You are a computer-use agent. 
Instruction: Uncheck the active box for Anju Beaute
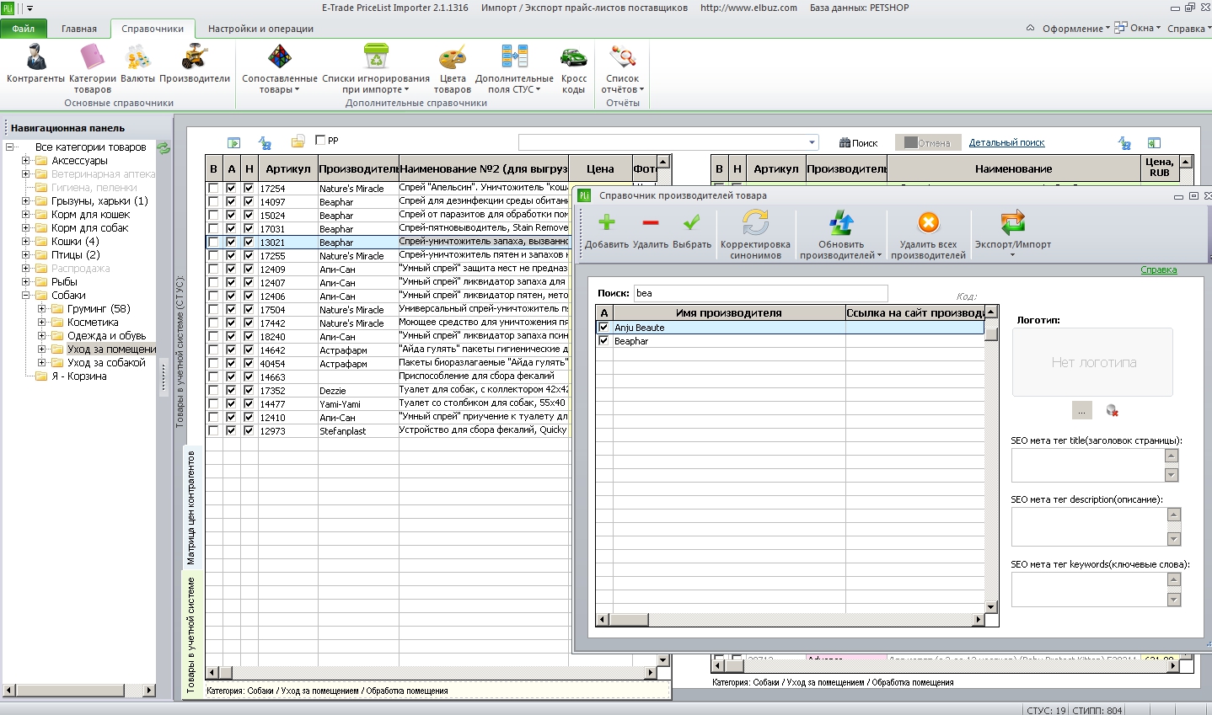tap(603, 328)
